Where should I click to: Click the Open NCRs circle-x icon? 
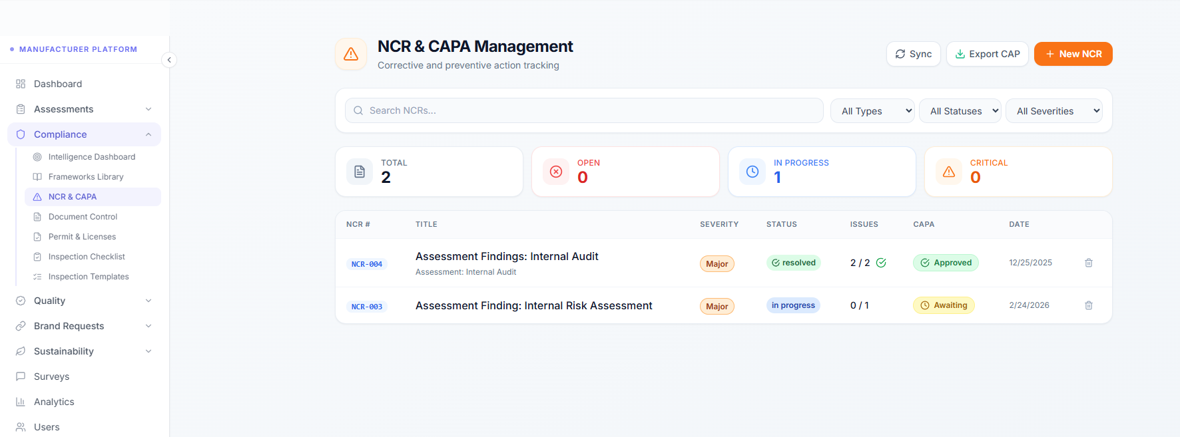(x=556, y=172)
